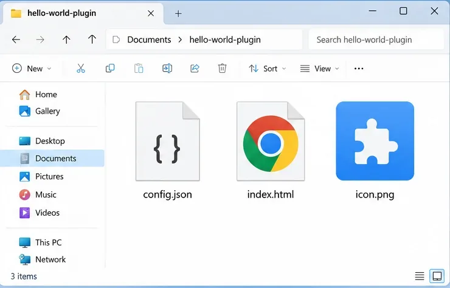Click the 3 items status text
The height and width of the screenshot is (288, 450).
tap(24, 276)
